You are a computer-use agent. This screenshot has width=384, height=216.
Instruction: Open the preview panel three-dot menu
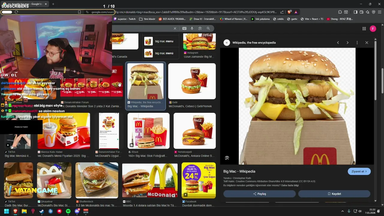[x=357, y=43]
